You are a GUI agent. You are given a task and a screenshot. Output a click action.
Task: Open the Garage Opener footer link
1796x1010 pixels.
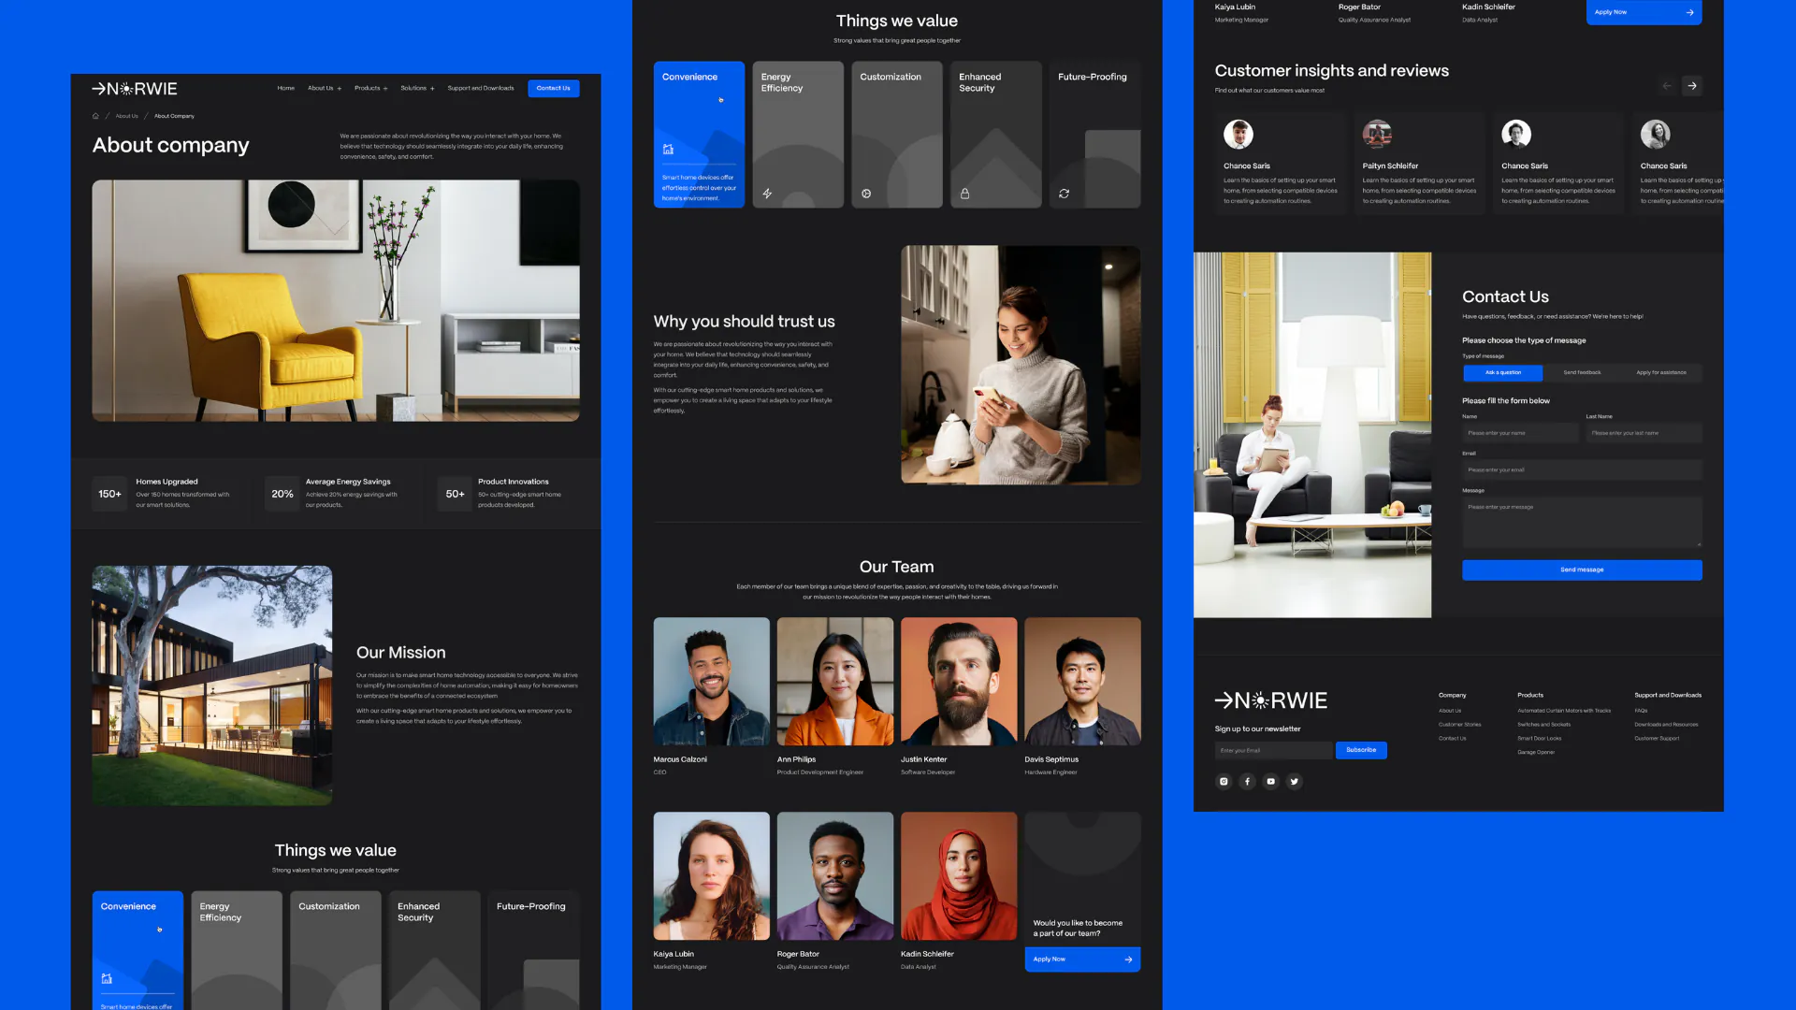pos(1536,753)
